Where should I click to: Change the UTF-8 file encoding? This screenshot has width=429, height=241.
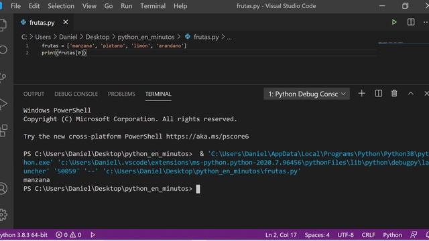(x=346, y=235)
